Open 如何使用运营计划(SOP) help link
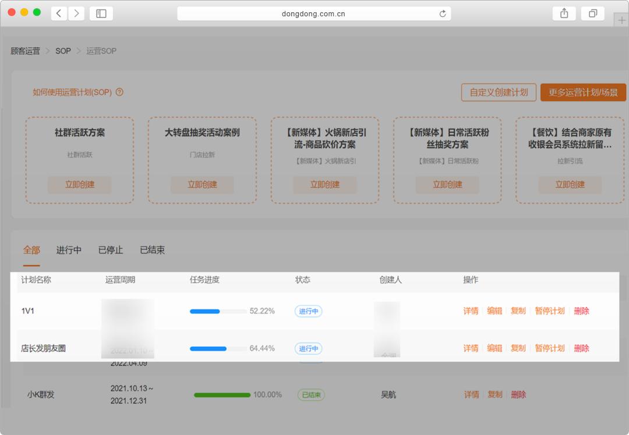Image resolution: width=629 pixels, height=435 pixels. point(72,92)
